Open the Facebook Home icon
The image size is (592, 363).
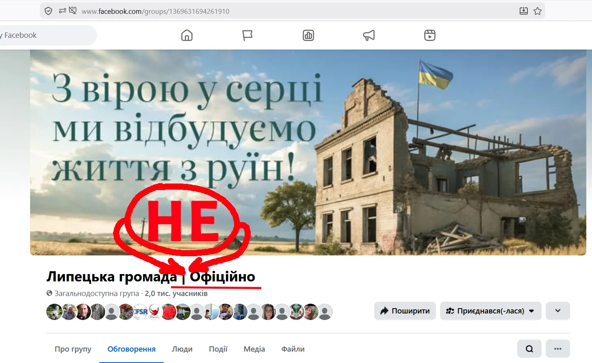pyautogui.click(x=187, y=35)
